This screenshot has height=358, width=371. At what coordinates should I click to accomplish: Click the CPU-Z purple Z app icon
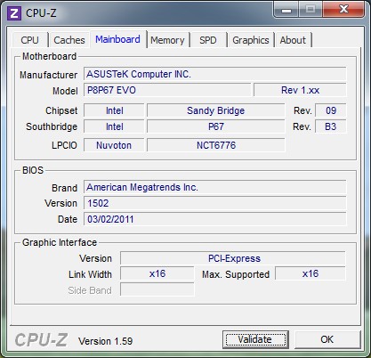pos(14,13)
